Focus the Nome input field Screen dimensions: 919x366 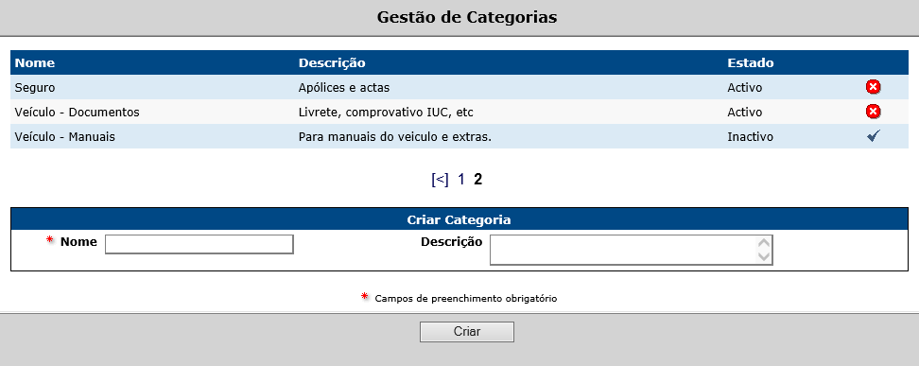[x=199, y=244]
